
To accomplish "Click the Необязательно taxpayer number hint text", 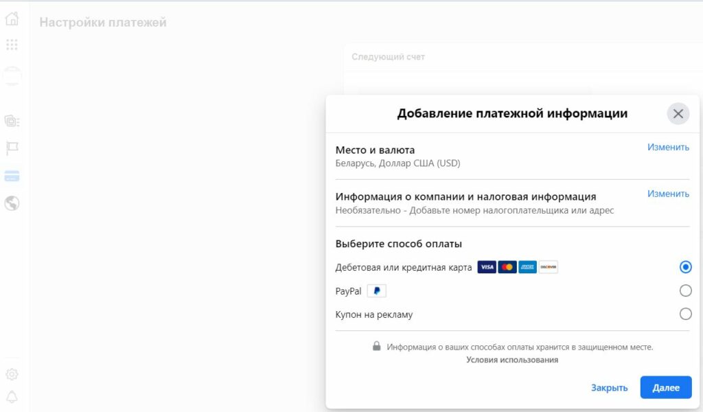I will 474,210.
